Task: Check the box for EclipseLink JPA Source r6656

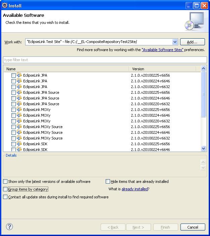Action: [13, 92]
